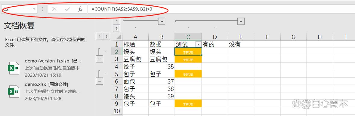The width and height of the screenshot is (355, 116).
Task: Collapse the column group ending above column E
Action: 241,21
